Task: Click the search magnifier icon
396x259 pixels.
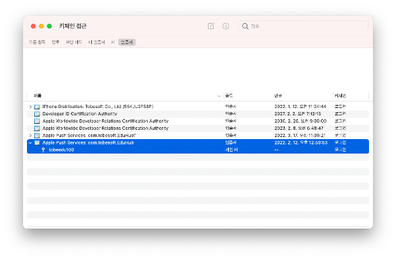Action: pyautogui.click(x=245, y=26)
